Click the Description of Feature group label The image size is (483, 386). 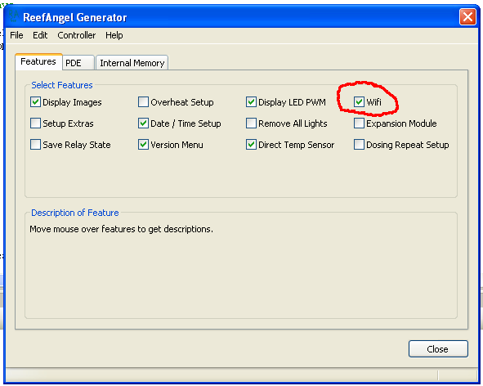click(x=75, y=213)
